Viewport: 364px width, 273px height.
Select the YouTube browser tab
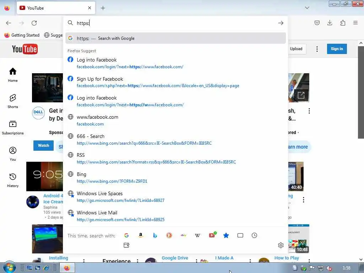tap(56, 8)
